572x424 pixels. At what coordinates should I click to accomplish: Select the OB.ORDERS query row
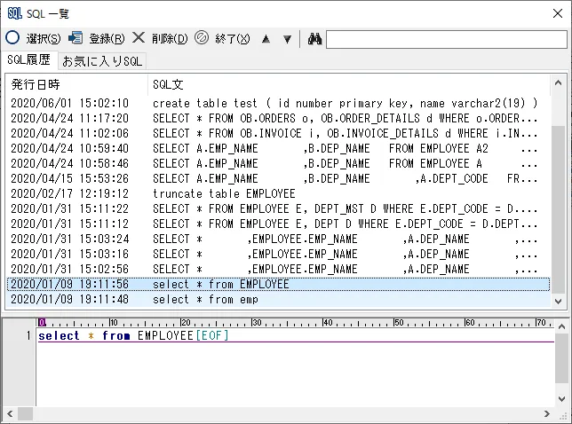pos(278,118)
